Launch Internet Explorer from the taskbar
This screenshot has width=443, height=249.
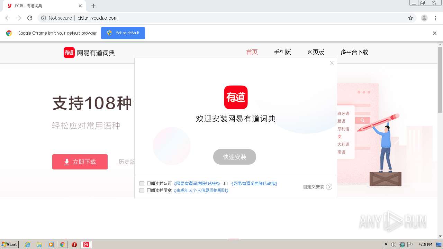[x=28, y=245]
